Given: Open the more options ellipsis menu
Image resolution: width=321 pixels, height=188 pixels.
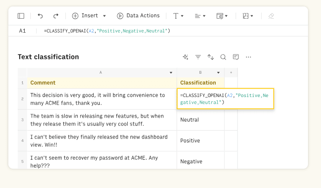Looking at the screenshot, I should point(248,57).
